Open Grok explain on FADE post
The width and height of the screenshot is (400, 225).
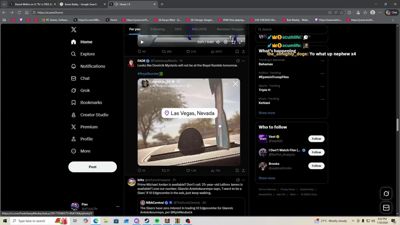coord(238,61)
